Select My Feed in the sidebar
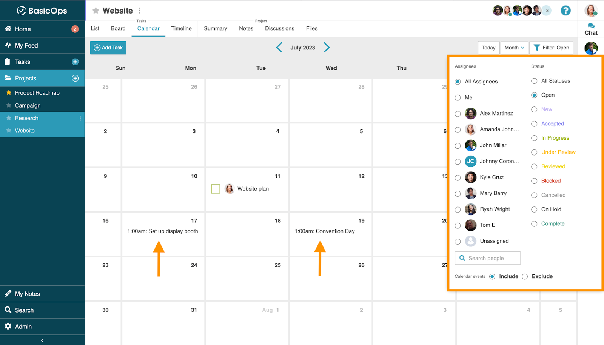604x345 pixels. point(26,45)
